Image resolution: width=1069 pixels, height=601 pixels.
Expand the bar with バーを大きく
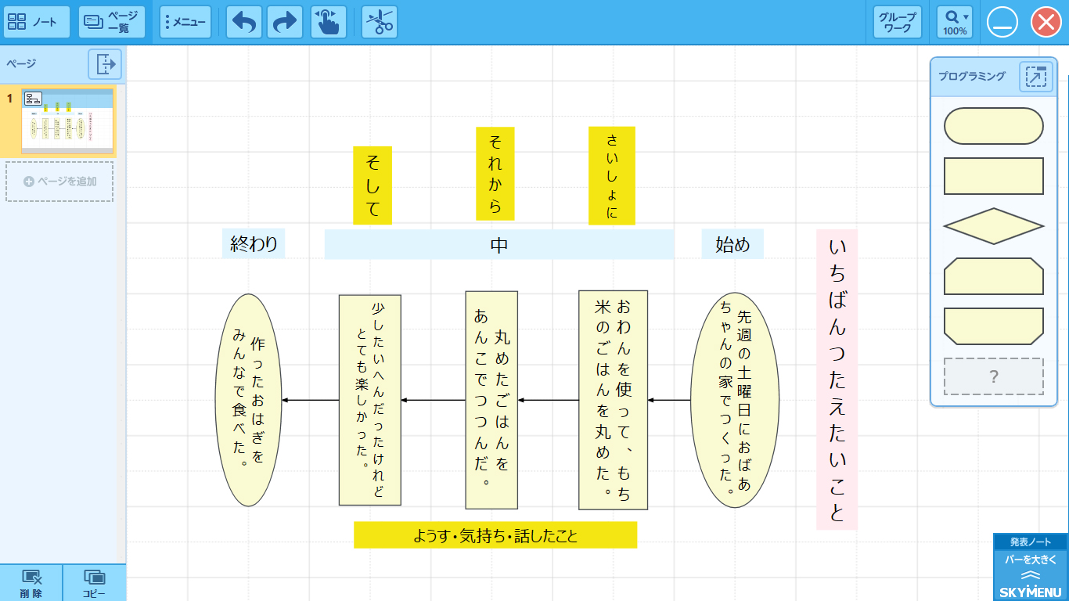pyautogui.click(x=1031, y=567)
